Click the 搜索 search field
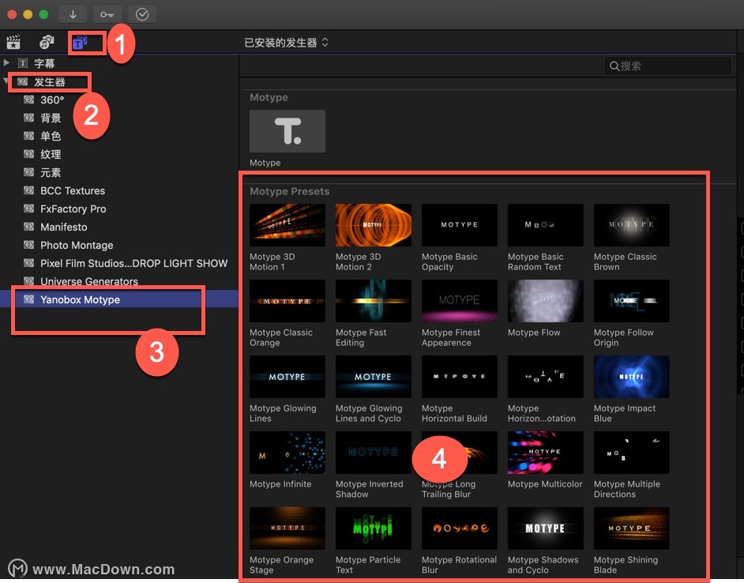744x583 pixels. coord(667,66)
